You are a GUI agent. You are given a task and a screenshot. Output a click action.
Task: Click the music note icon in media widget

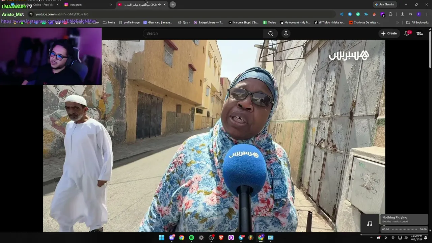(x=370, y=223)
